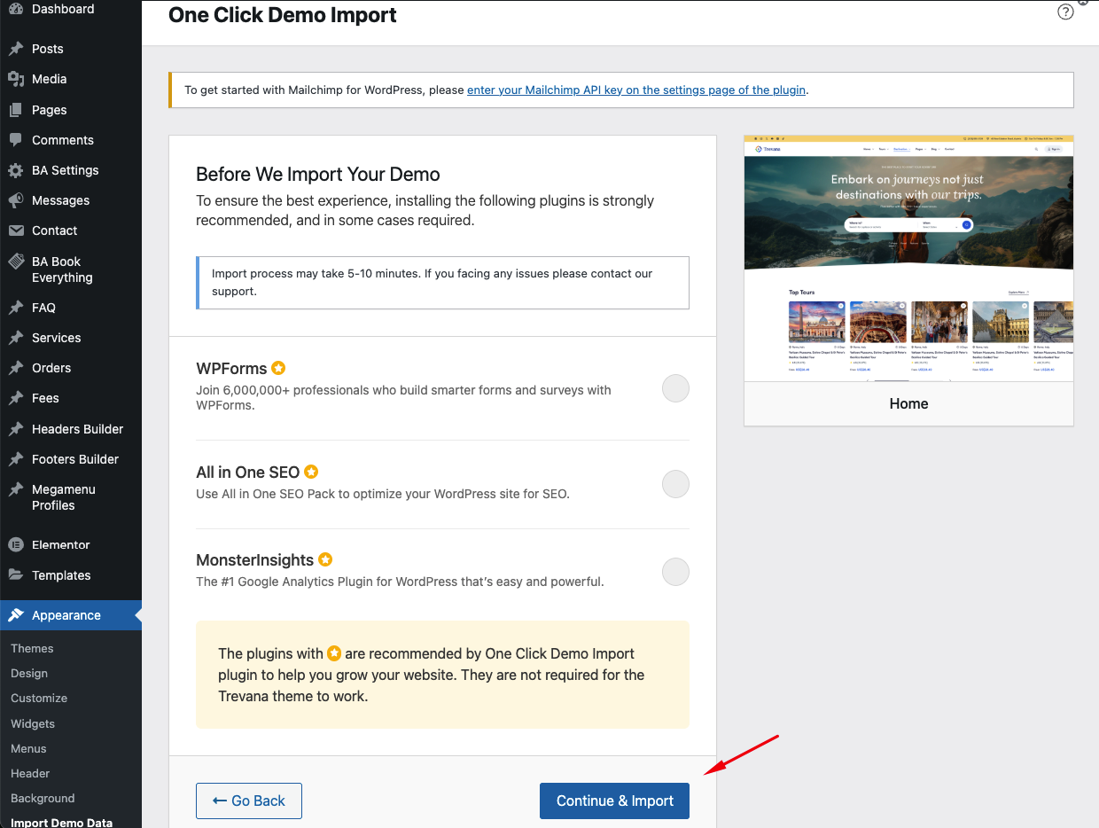Enable the All in One SEO checkbox
This screenshot has width=1099, height=828.
(675, 484)
